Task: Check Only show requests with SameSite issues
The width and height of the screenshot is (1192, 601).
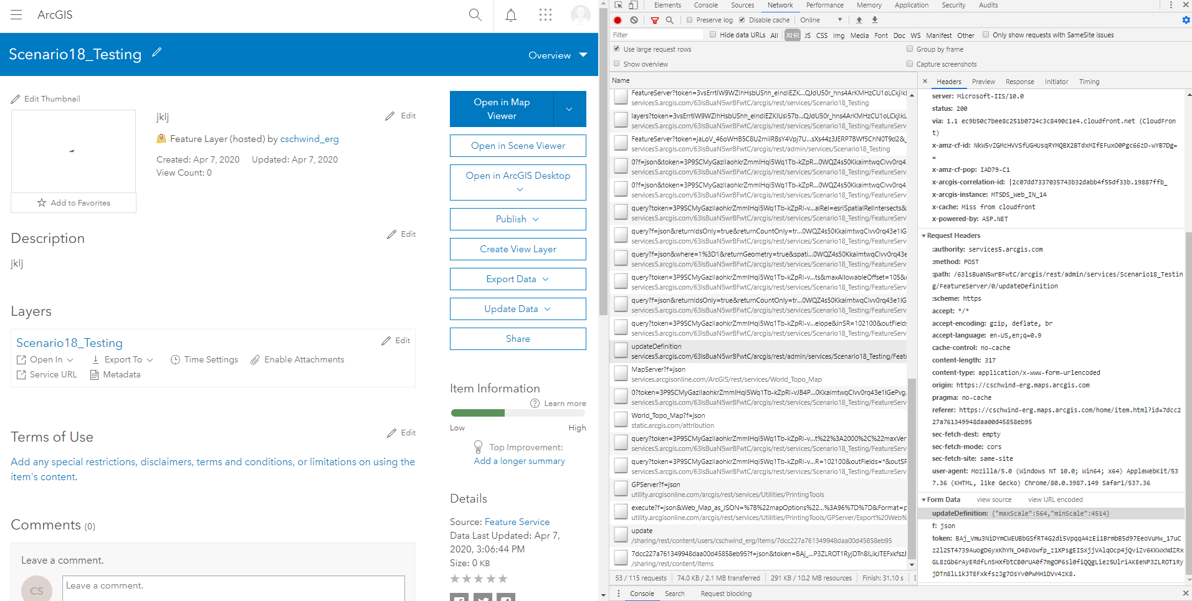Action: coord(986,35)
